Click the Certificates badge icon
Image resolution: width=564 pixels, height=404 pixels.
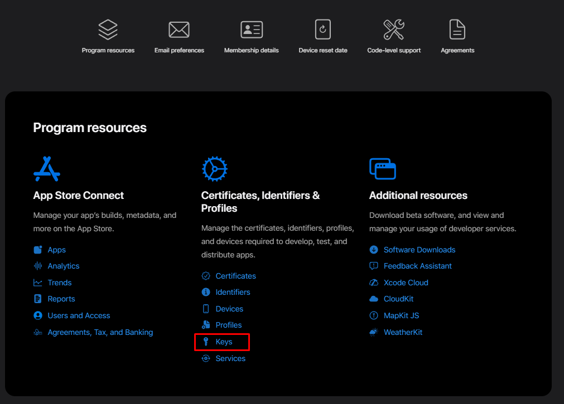206,276
